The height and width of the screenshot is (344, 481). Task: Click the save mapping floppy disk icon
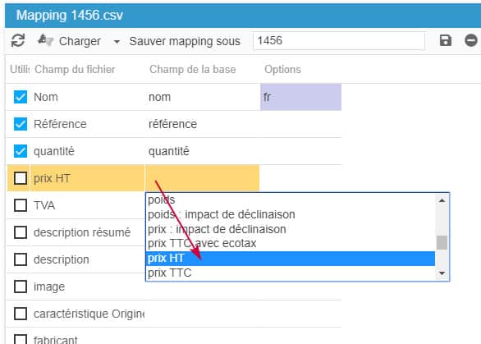[x=446, y=40]
